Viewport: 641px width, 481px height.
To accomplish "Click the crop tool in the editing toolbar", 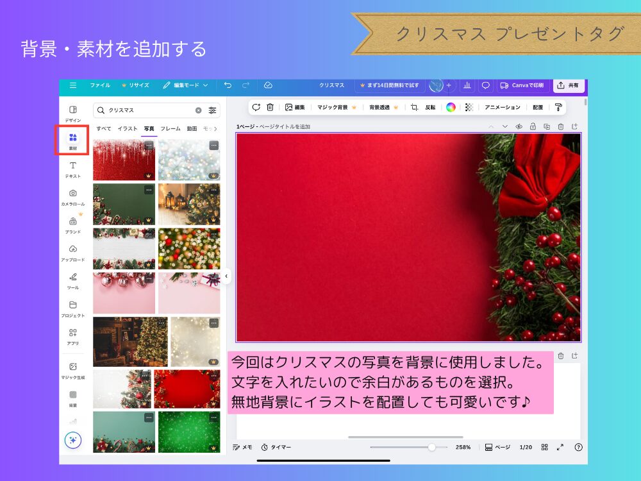I will pos(413,107).
